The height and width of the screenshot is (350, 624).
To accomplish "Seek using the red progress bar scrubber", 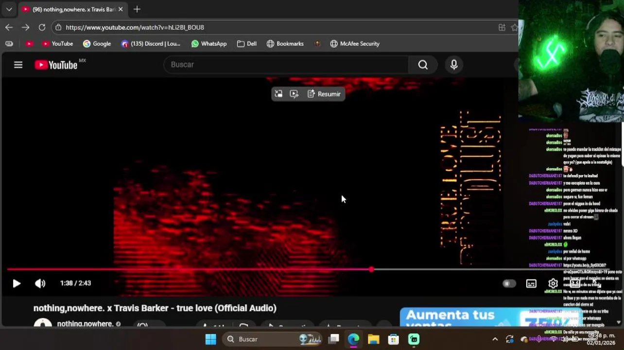I will tap(371, 269).
